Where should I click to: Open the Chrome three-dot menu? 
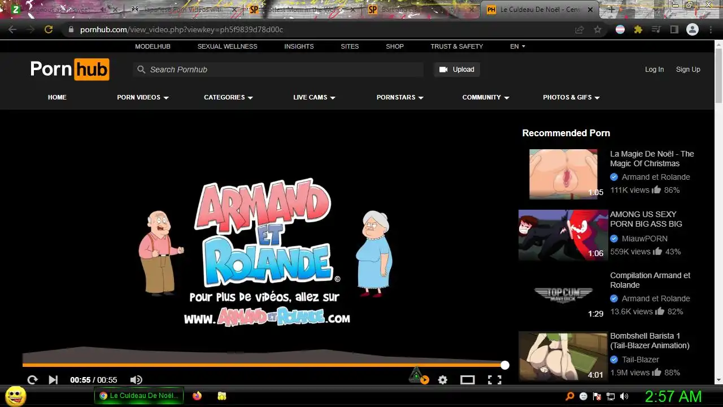click(x=711, y=29)
